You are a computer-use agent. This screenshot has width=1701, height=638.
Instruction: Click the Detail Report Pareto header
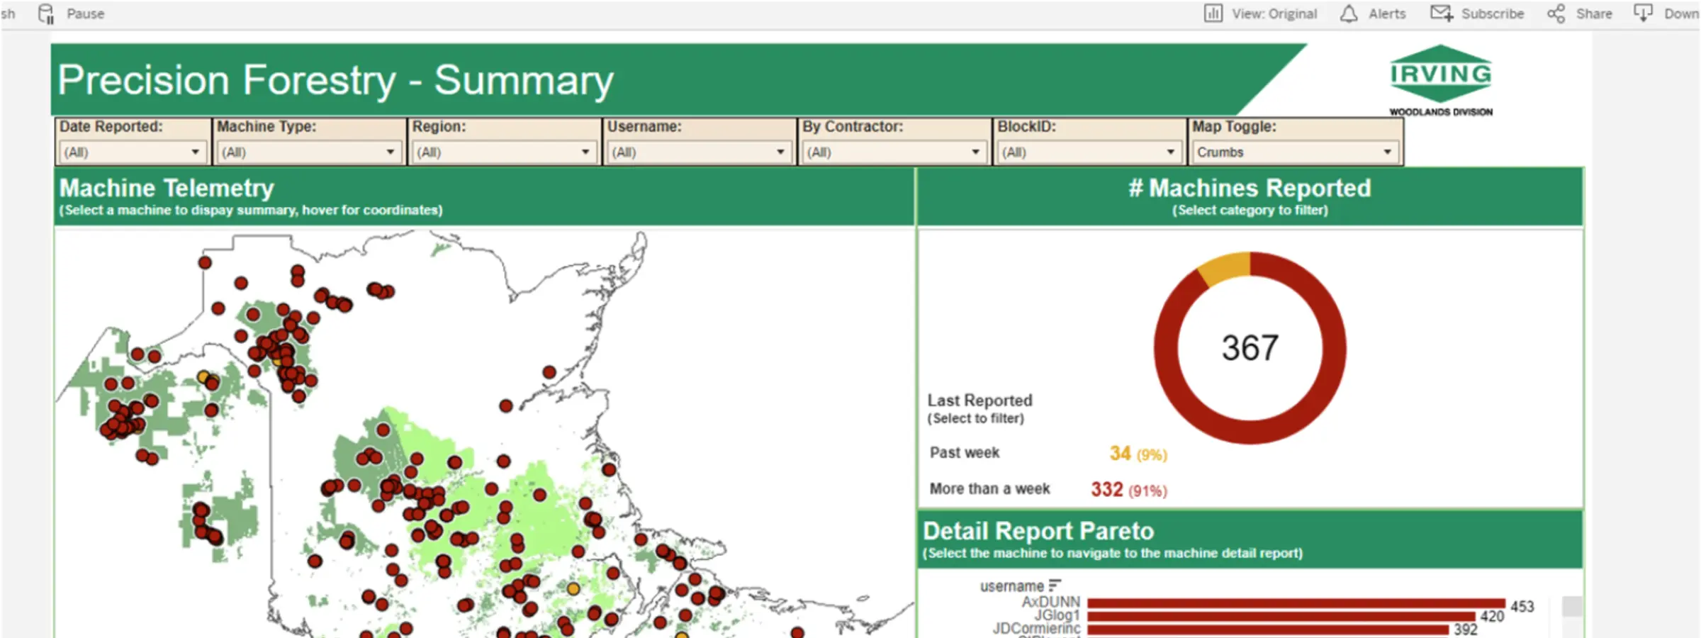[1250, 539]
